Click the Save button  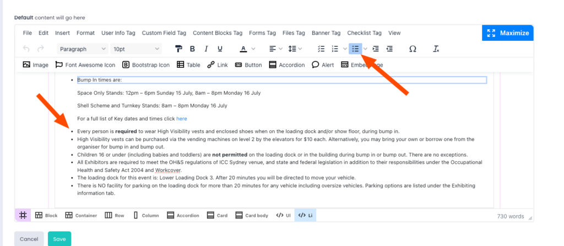coord(59,239)
